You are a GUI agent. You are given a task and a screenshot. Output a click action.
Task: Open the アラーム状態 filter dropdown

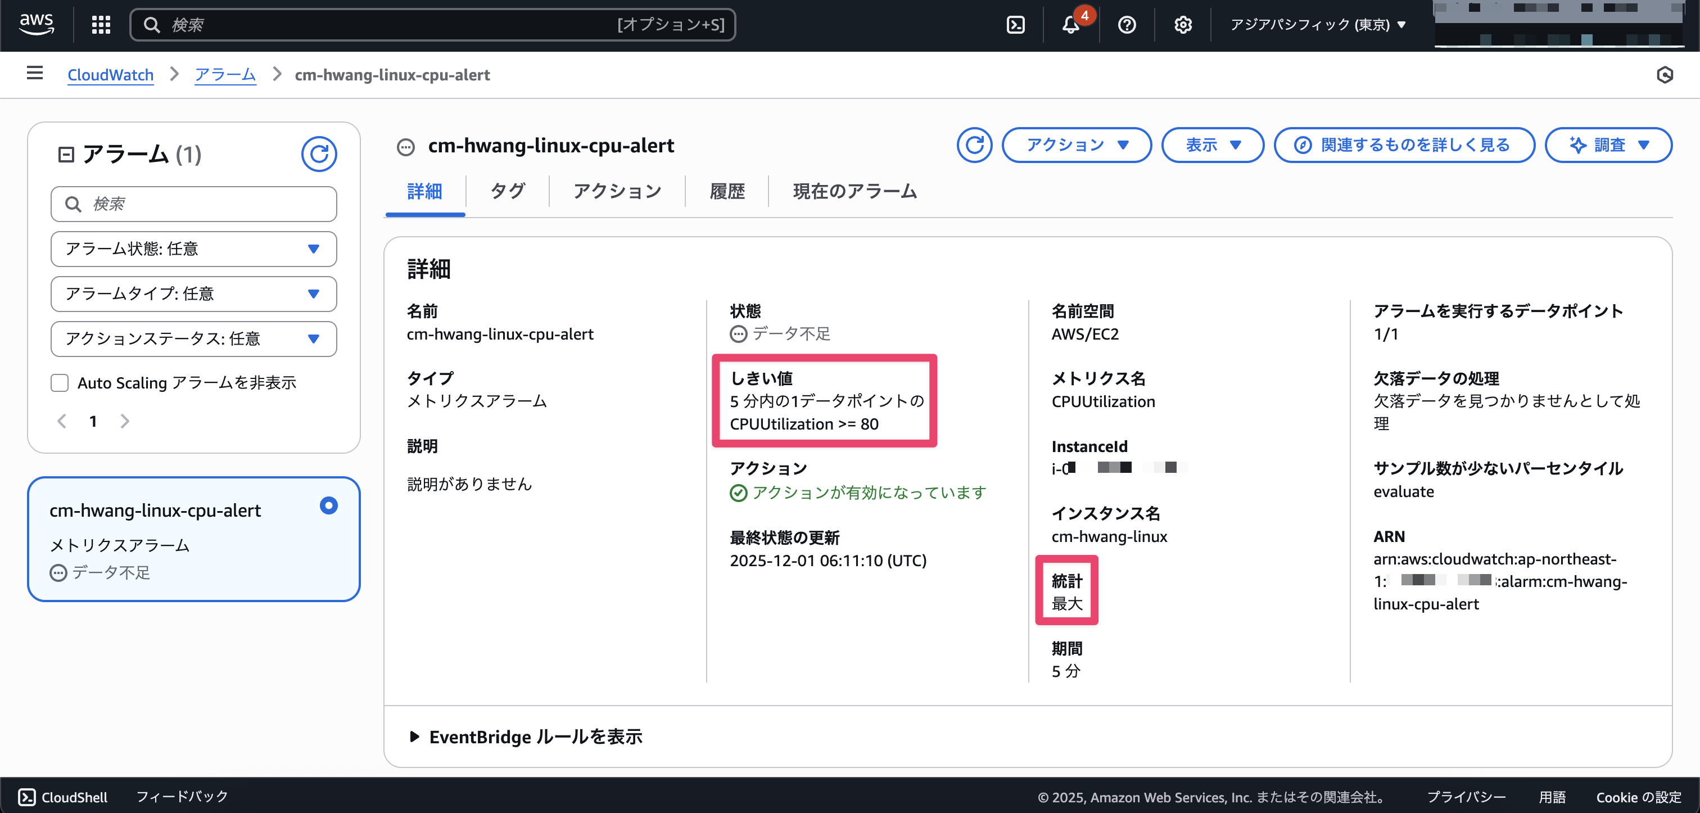[193, 249]
